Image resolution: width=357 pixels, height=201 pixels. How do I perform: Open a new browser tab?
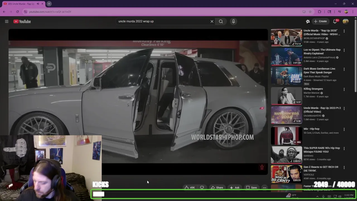click(x=49, y=4)
